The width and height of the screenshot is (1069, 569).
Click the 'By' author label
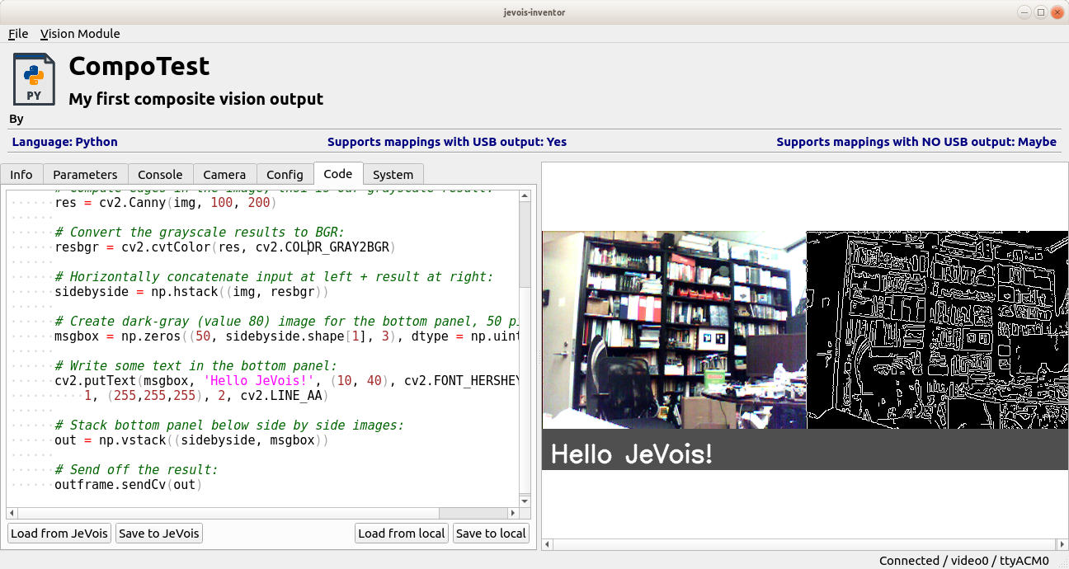tap(16, 120)
